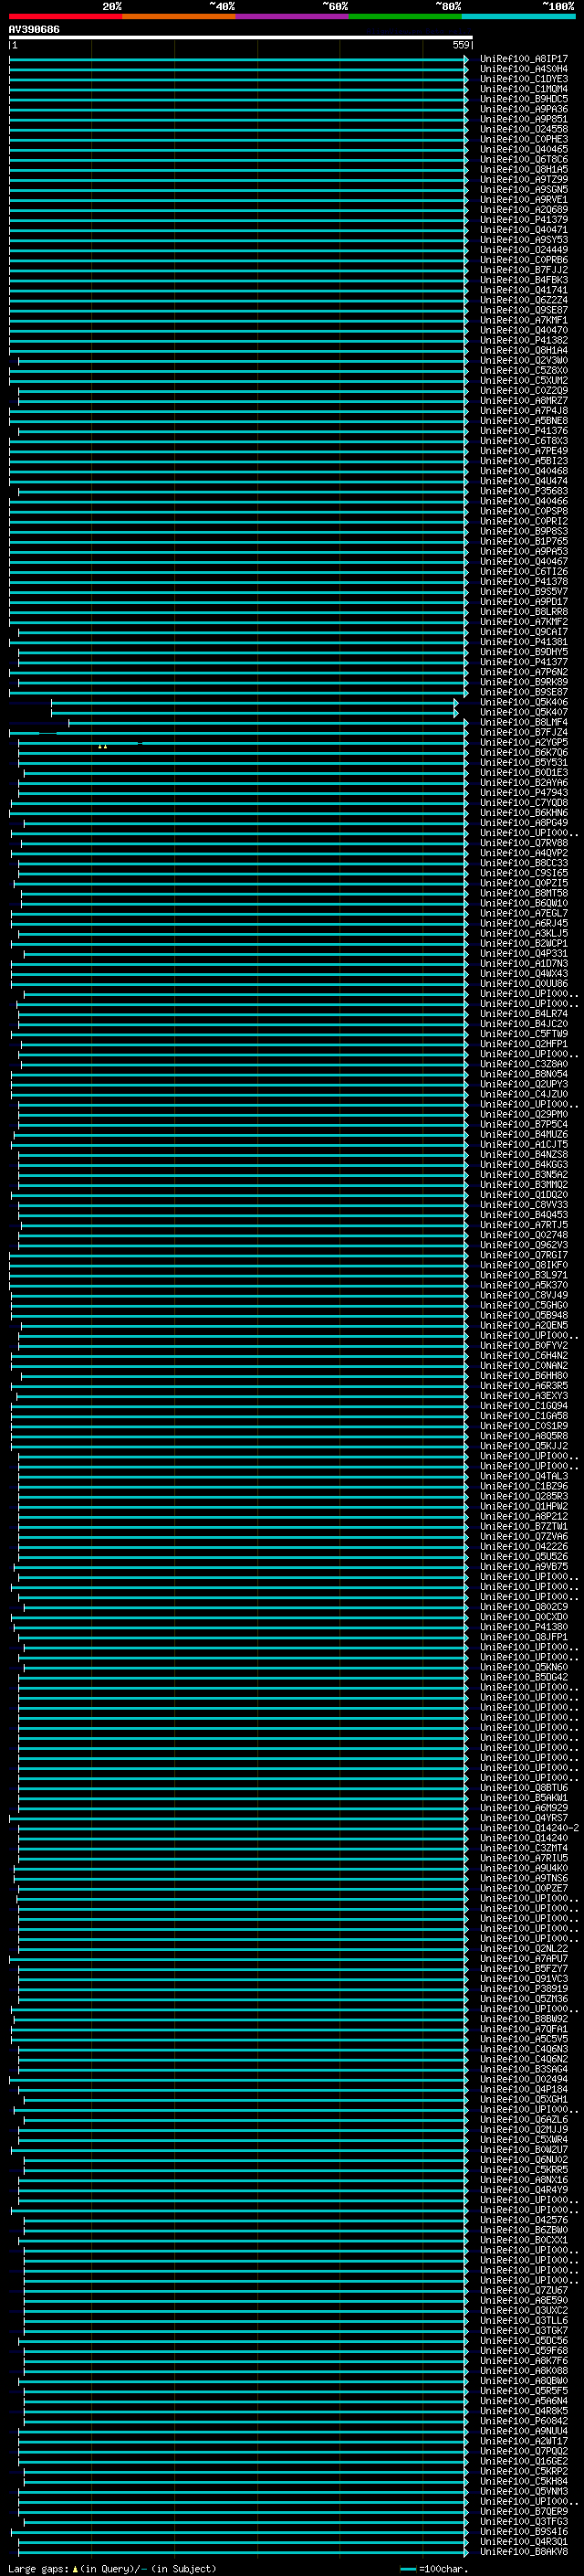This screenshot has width=584, height=2576.
Task: Select the UniRef100_Q8IKF0 label
Action: pos(523,1265)
